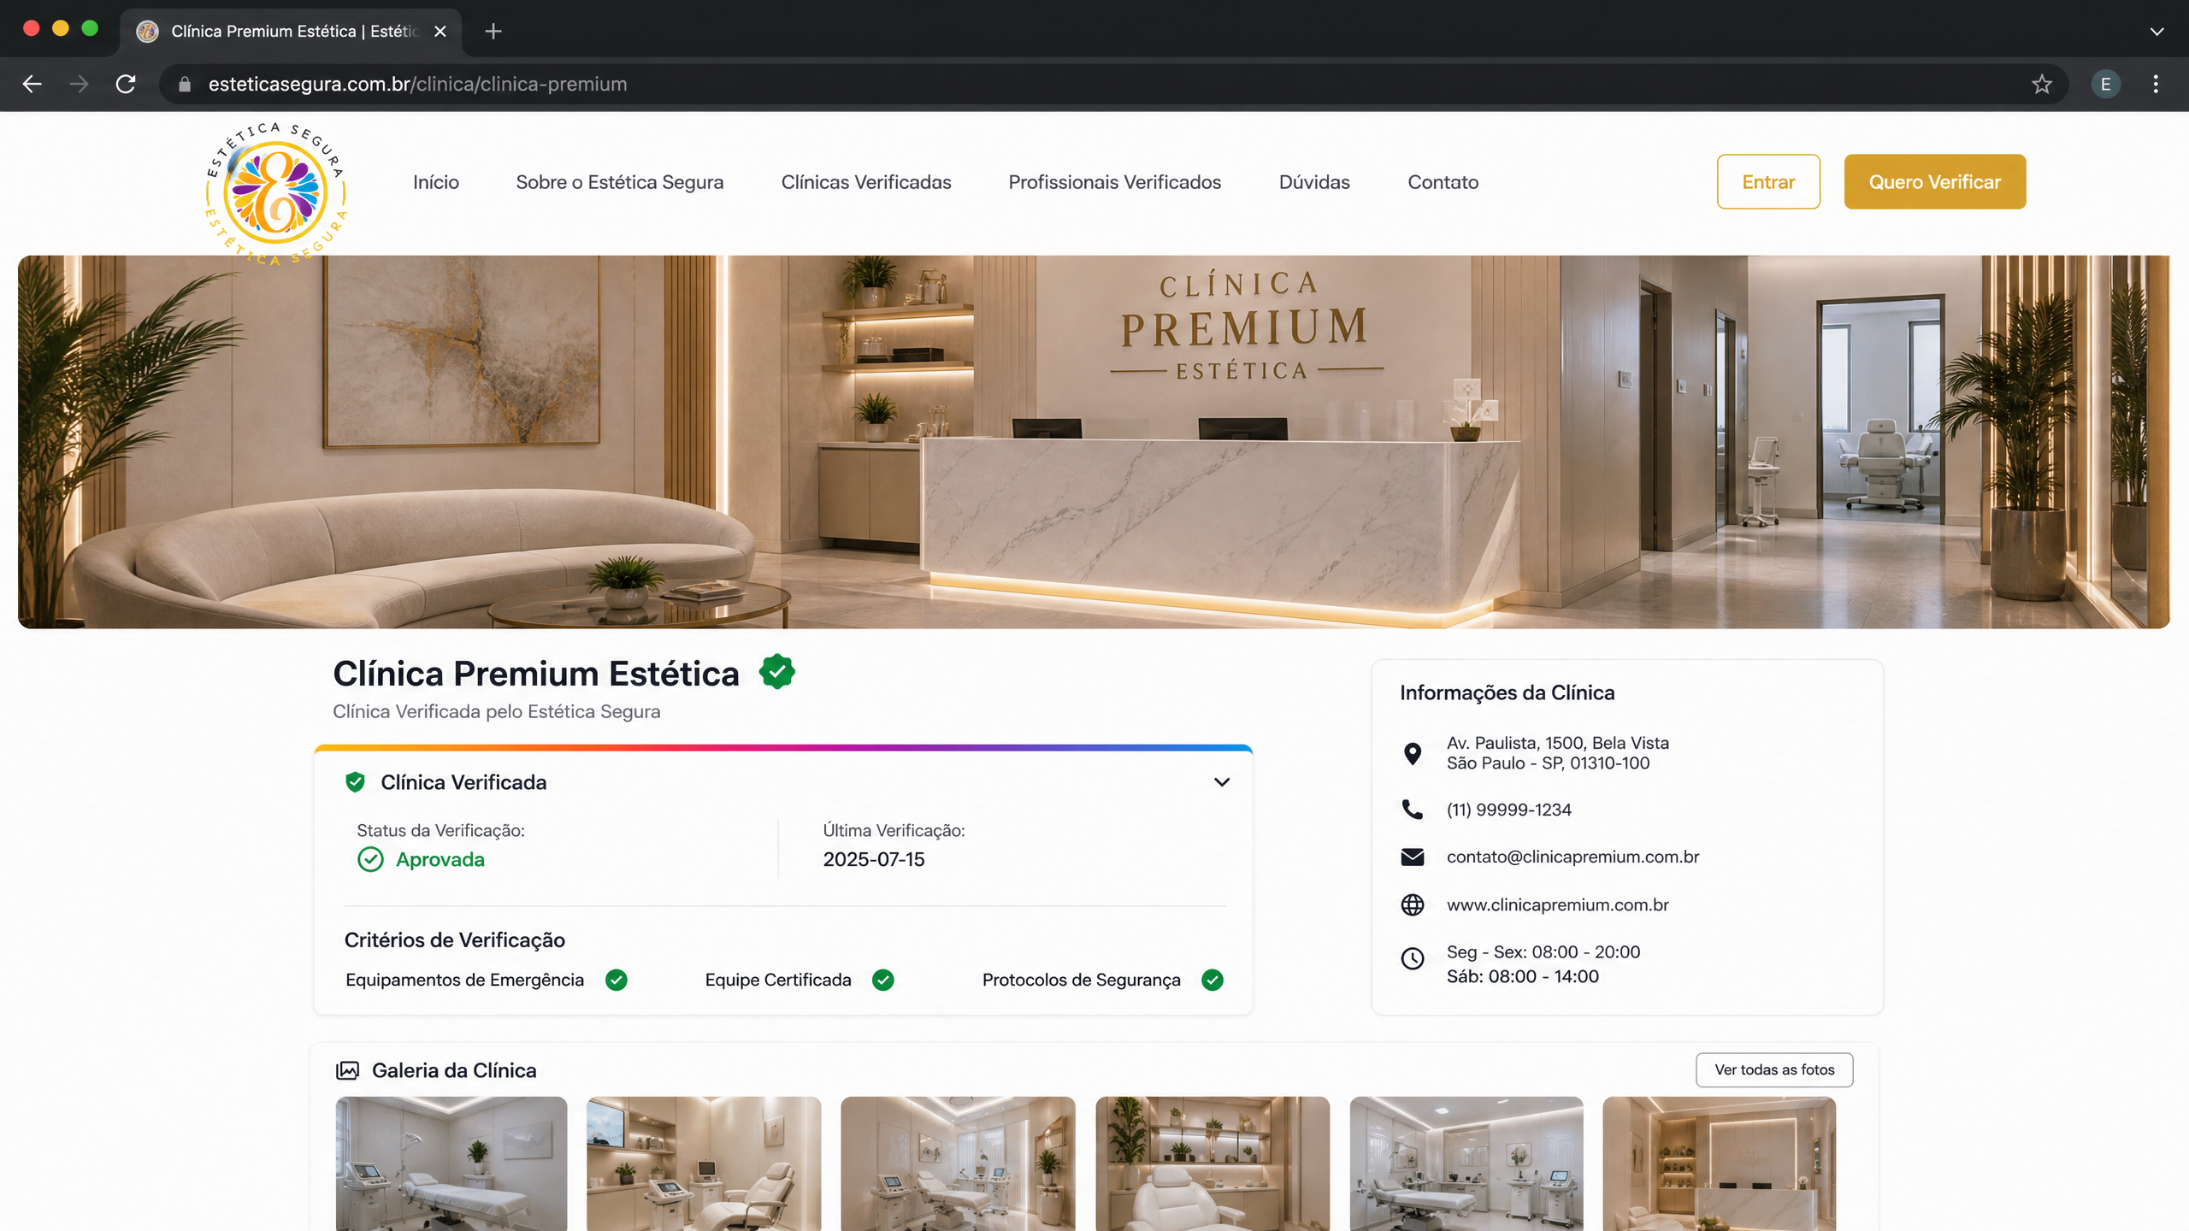Viewport: 2189px width, 1231px height.
Task: Click the Equipamentos de Emergência check mark
Action: coord(617,980)
